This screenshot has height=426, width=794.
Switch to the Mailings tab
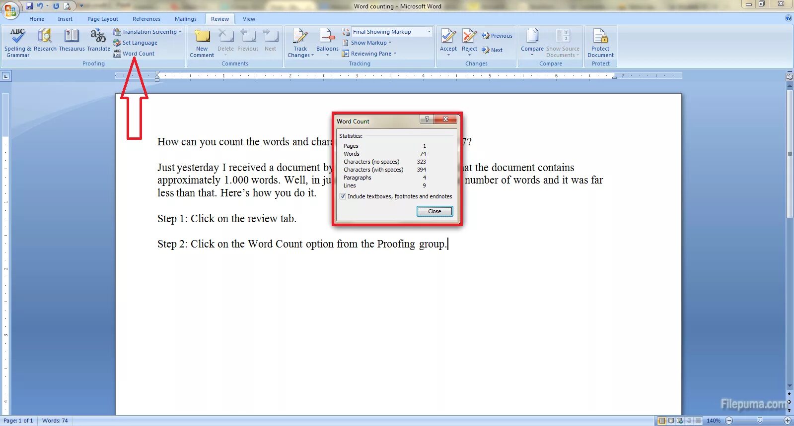click(x=186, y=19)
